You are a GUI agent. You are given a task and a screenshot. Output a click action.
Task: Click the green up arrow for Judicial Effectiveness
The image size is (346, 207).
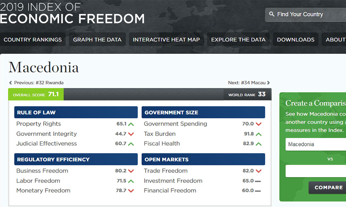tap(131, 144)
